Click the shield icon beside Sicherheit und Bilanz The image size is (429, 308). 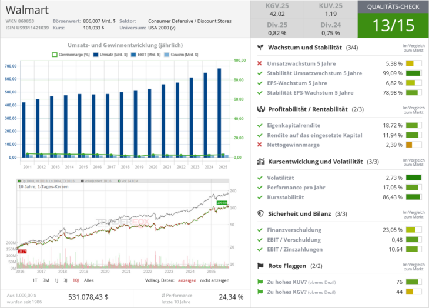pyautogui.click(x=260, y=213)
